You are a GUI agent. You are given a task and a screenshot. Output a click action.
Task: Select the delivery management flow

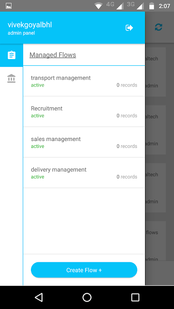click(x=84, y=173)
